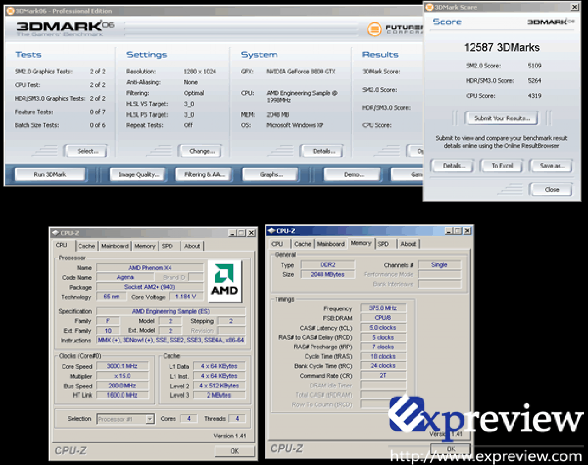
Task: Click the Core Speed 3000.1 MHz value
Action: (x=122, y=366)
